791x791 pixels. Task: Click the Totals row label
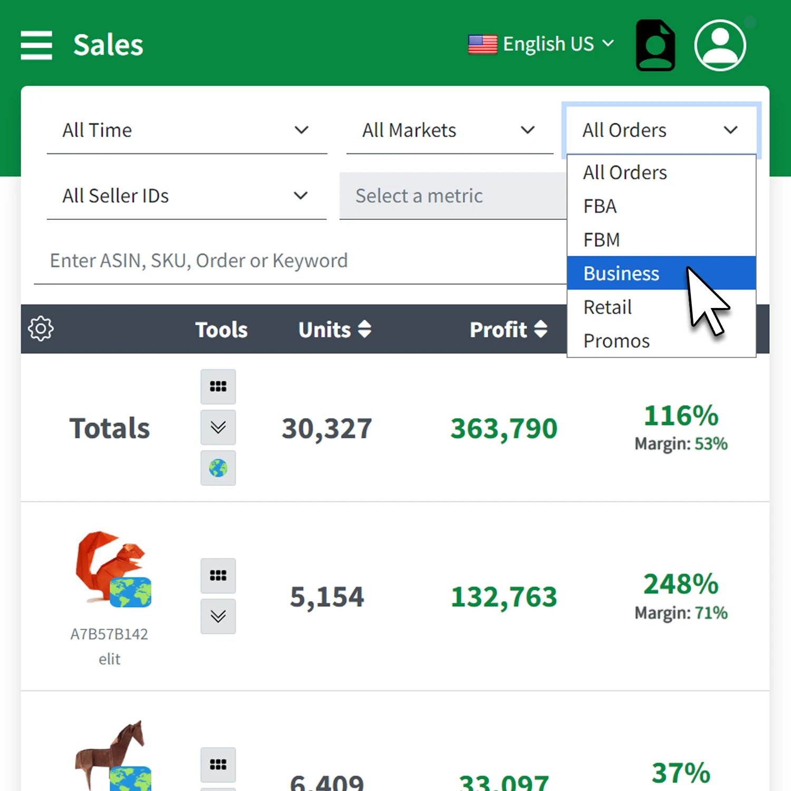pyautogui.click(x=110, y=428)
